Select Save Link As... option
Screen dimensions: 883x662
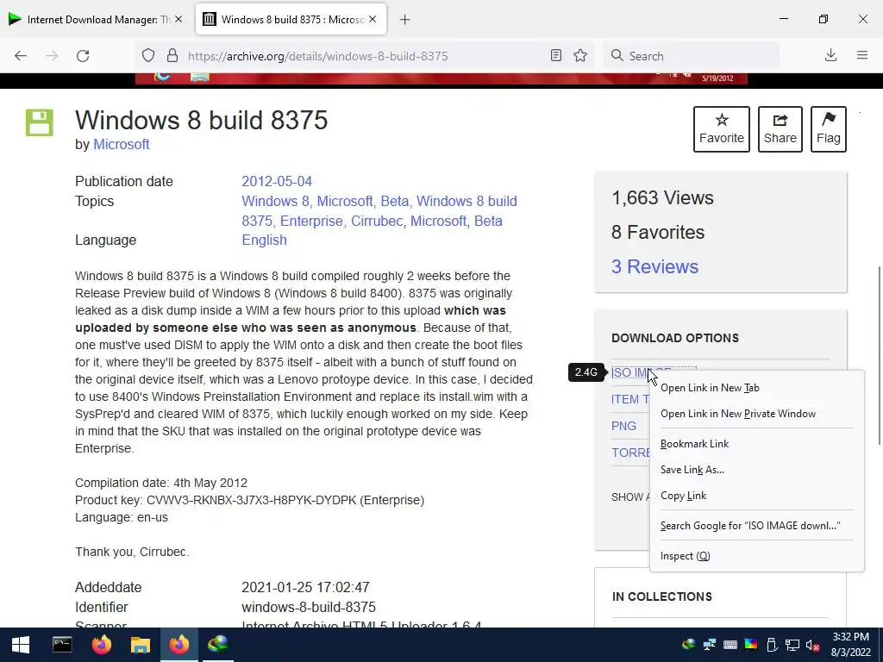point(757,470)
